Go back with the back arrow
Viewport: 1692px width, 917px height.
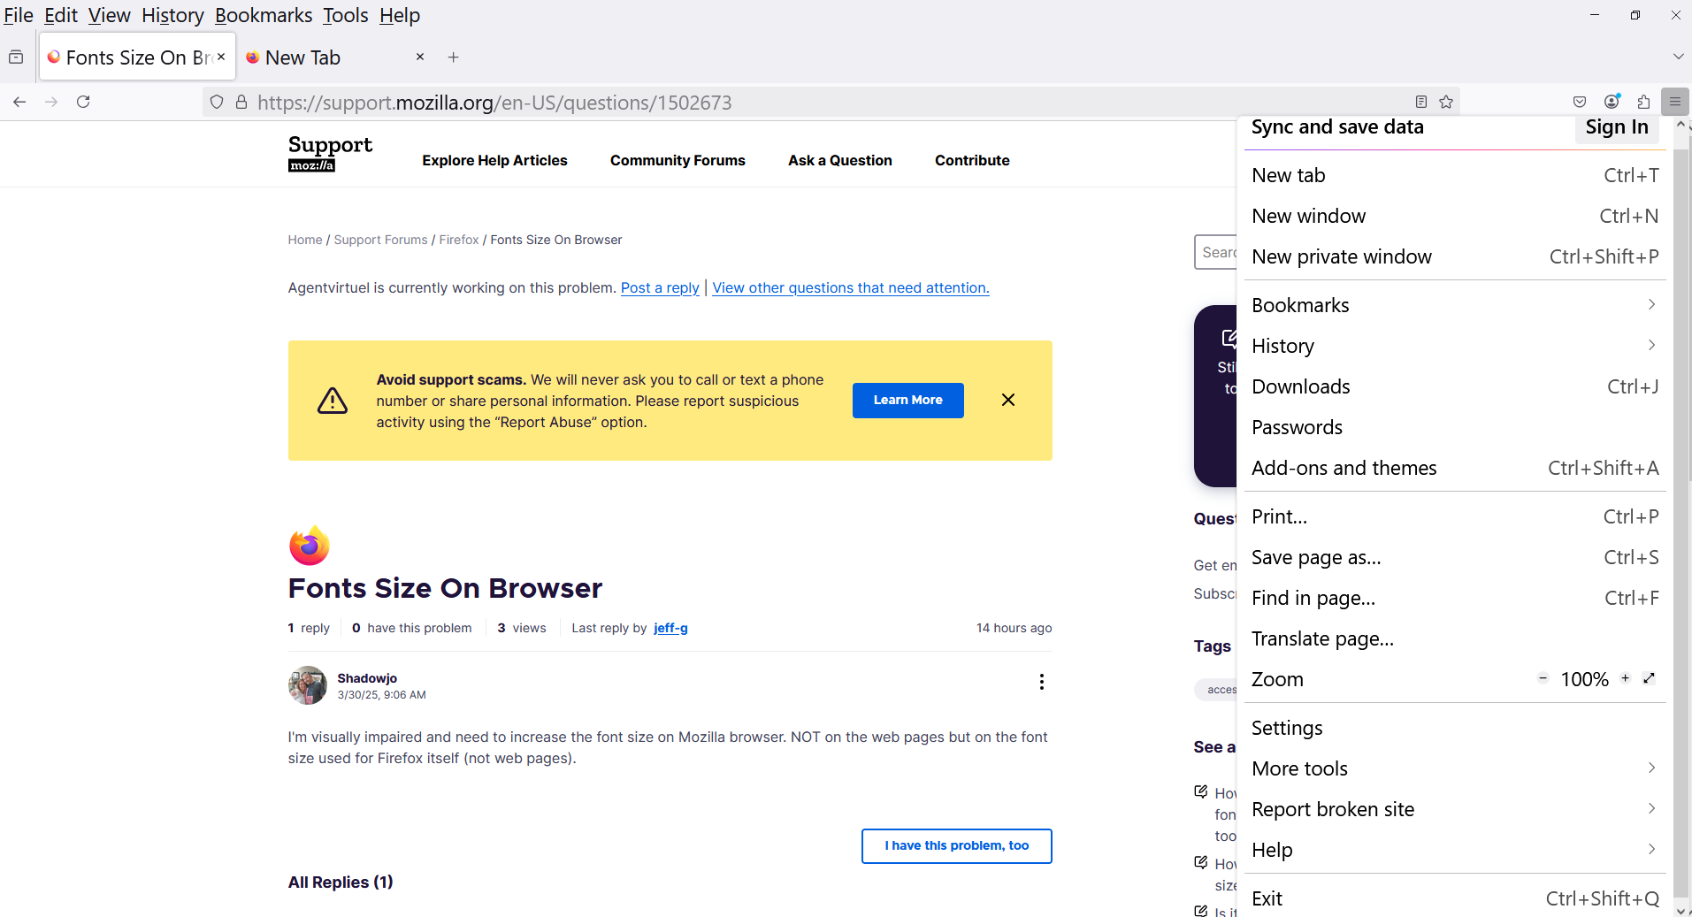point(19,102)
